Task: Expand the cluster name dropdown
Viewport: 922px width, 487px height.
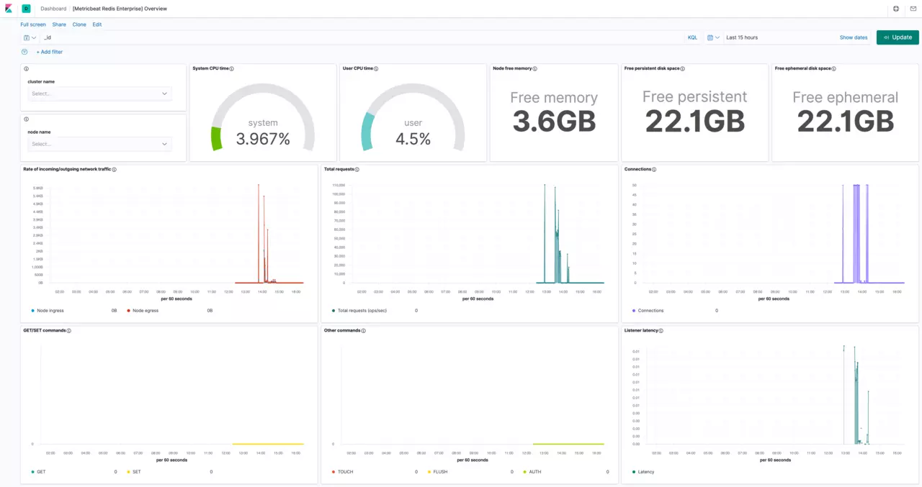Action: [100, 94]
